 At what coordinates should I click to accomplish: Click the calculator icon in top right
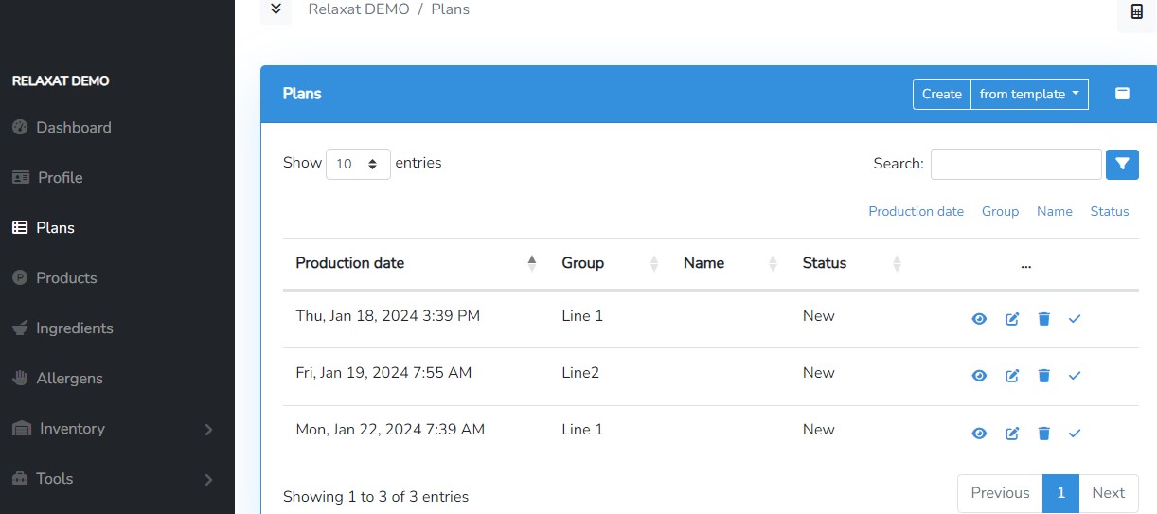[1136, 12]
